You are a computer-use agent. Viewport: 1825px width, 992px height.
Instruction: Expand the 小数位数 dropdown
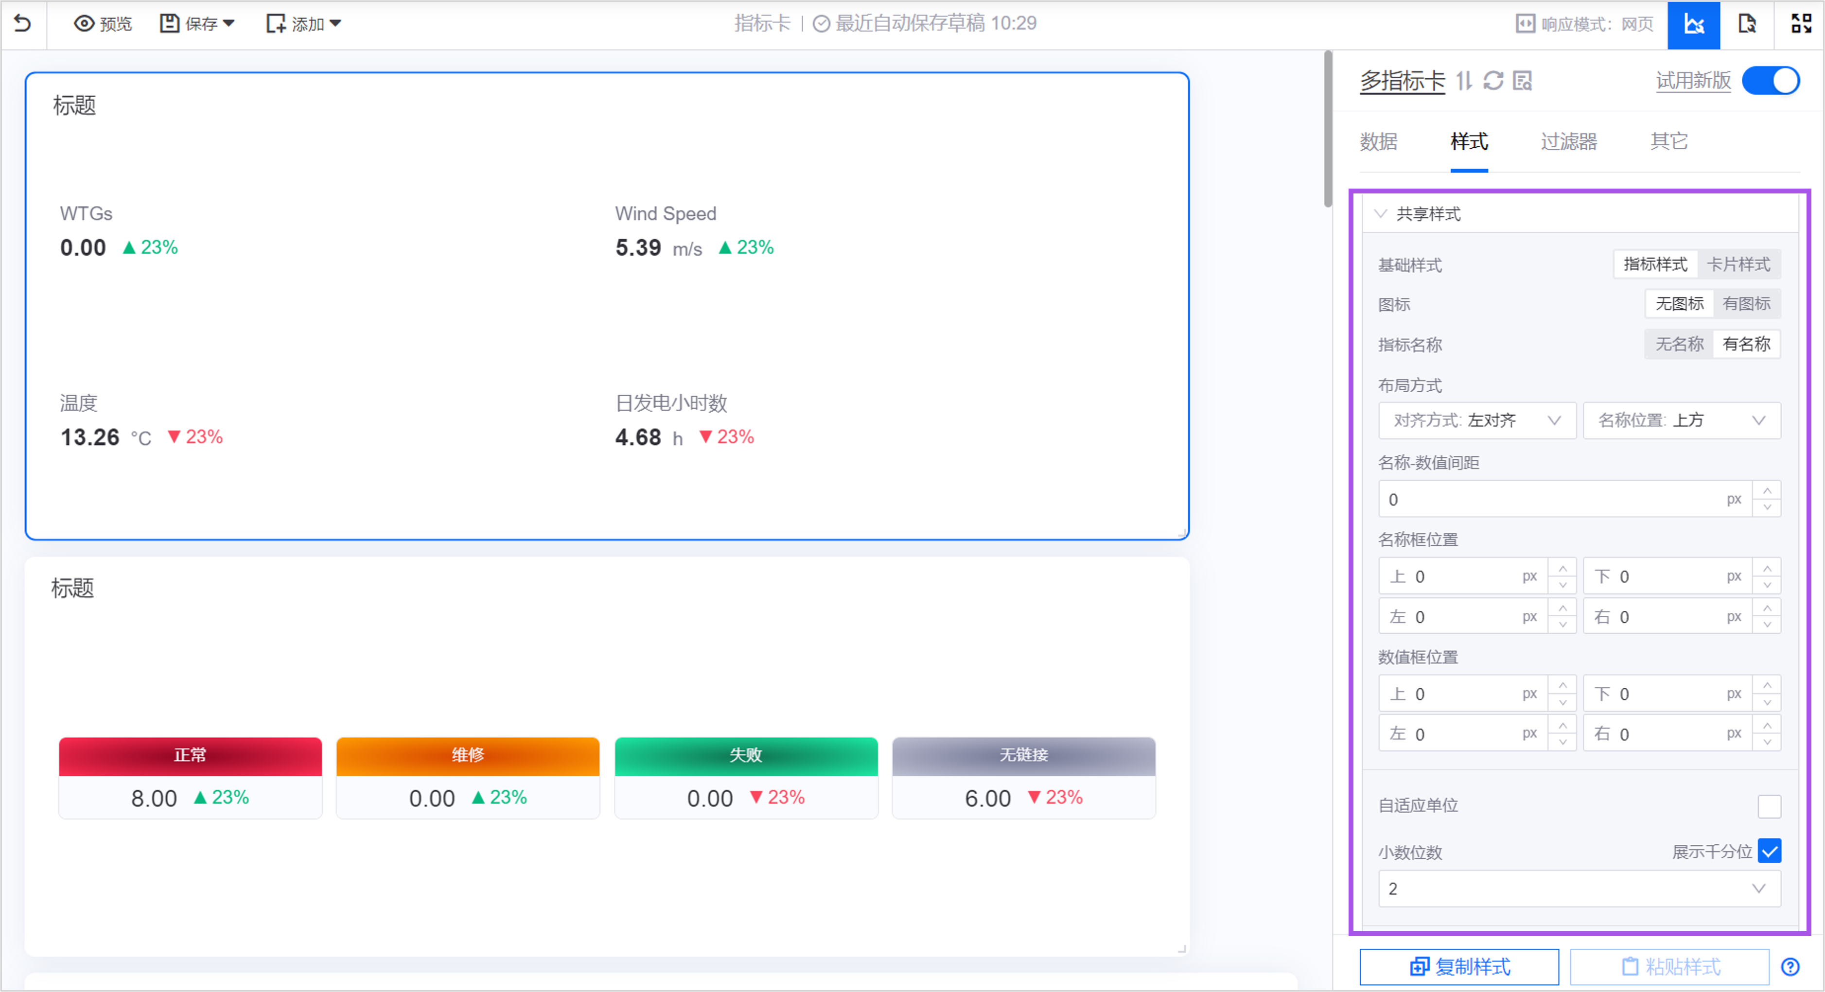pyautogui.click(x=1579, y=888)
